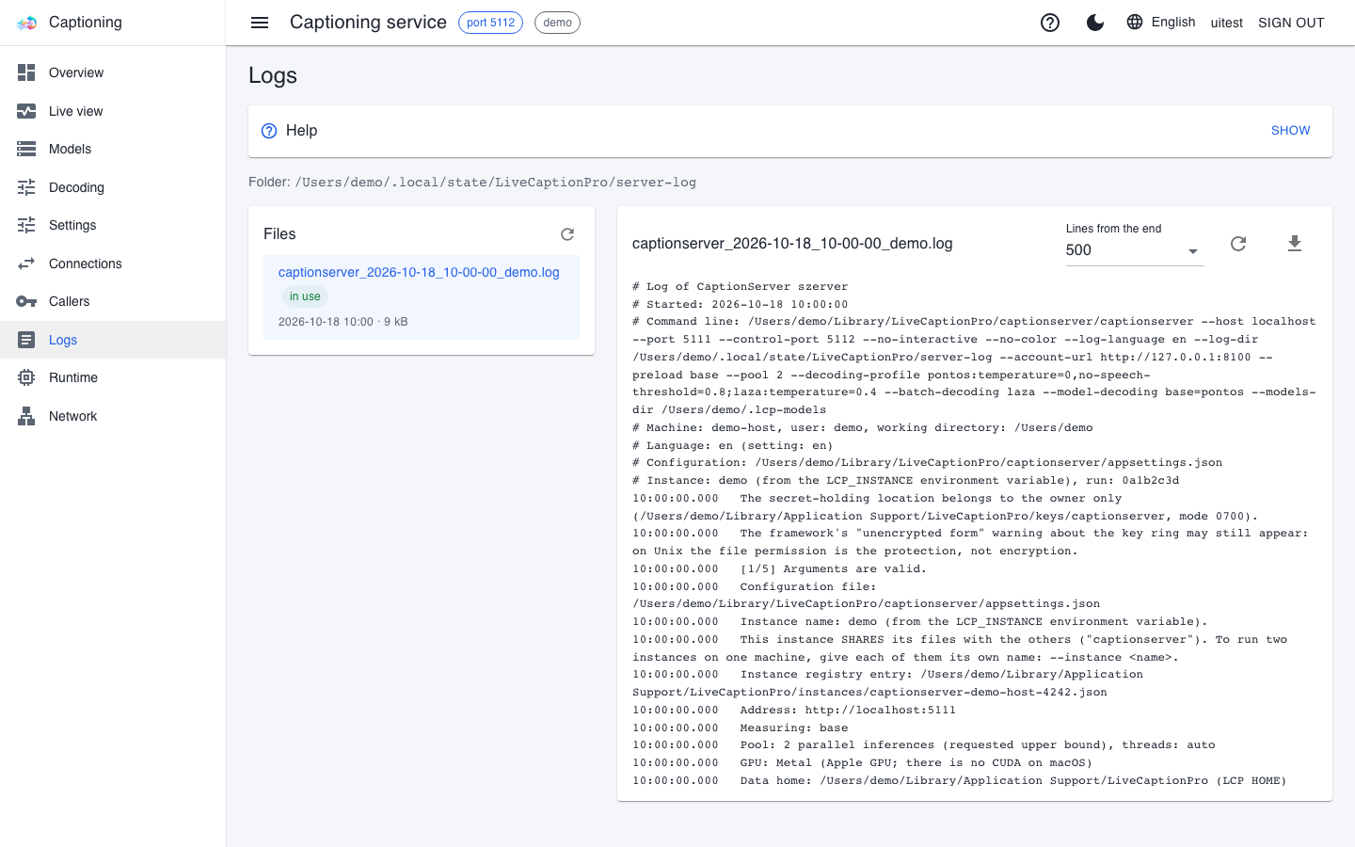Toggle dark mode moon icon

coord(1095,23)
